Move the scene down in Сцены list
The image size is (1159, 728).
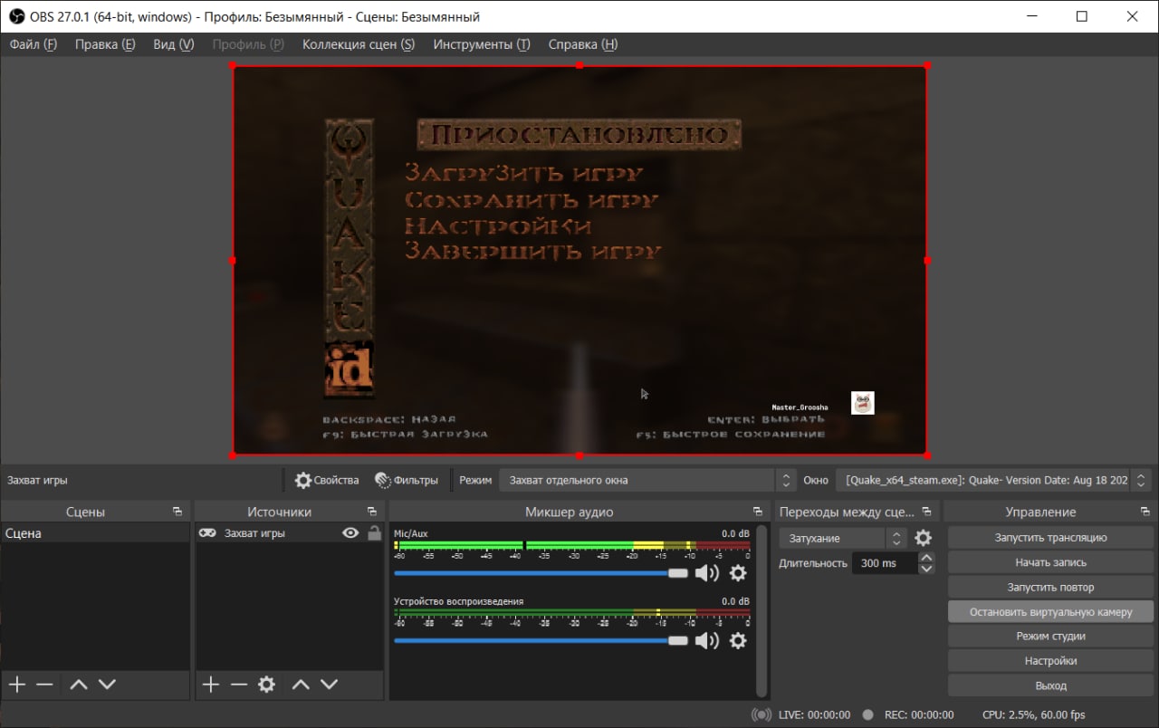click(x=107, y=685)
